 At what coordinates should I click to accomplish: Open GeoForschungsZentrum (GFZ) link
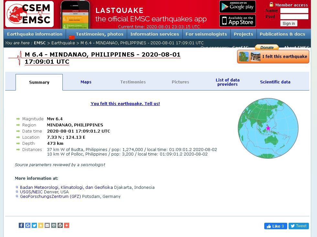[x=50, y=196]
